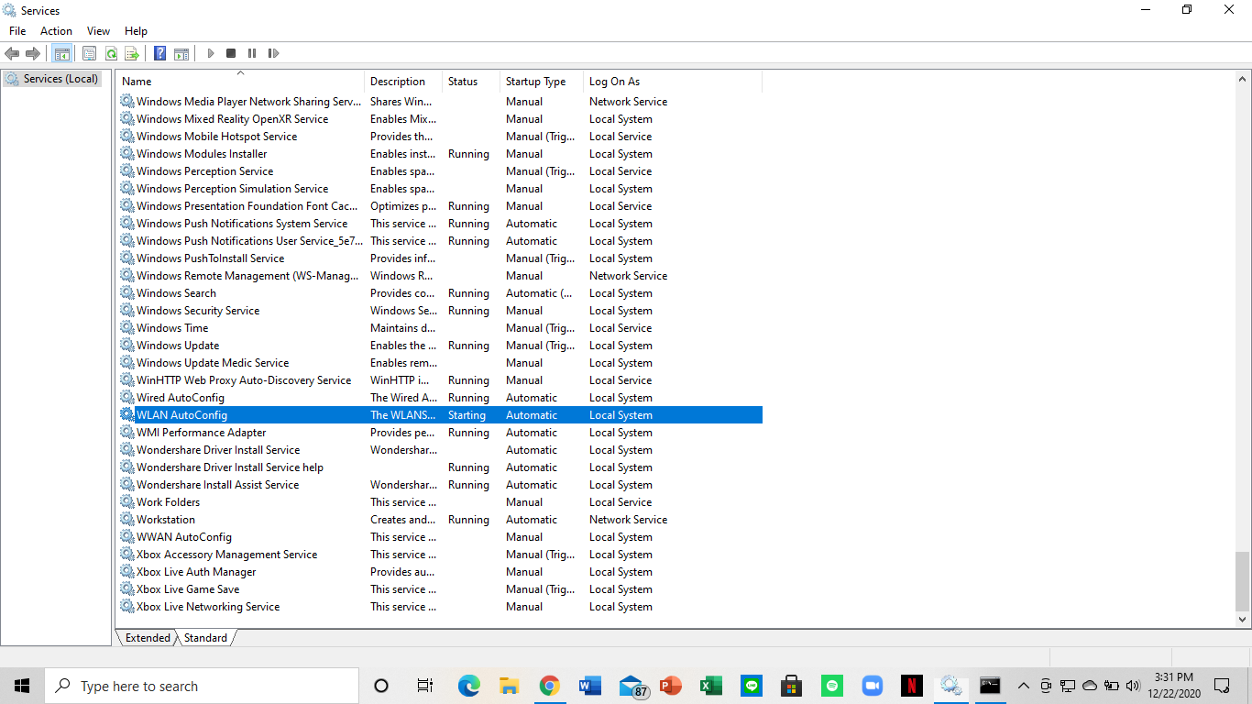Click the Forward arrow in toolbar
Screen dimensions: 1252x704
coord(33,54)
